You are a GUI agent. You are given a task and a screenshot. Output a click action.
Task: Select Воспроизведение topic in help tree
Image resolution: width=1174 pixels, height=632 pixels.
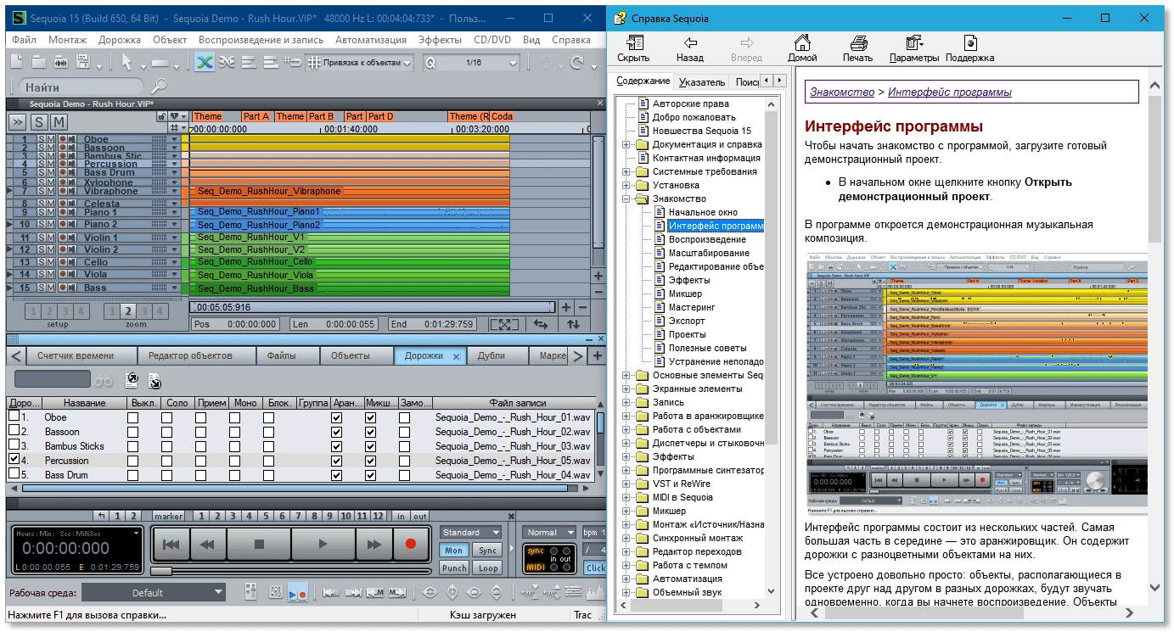pos(707,239)
